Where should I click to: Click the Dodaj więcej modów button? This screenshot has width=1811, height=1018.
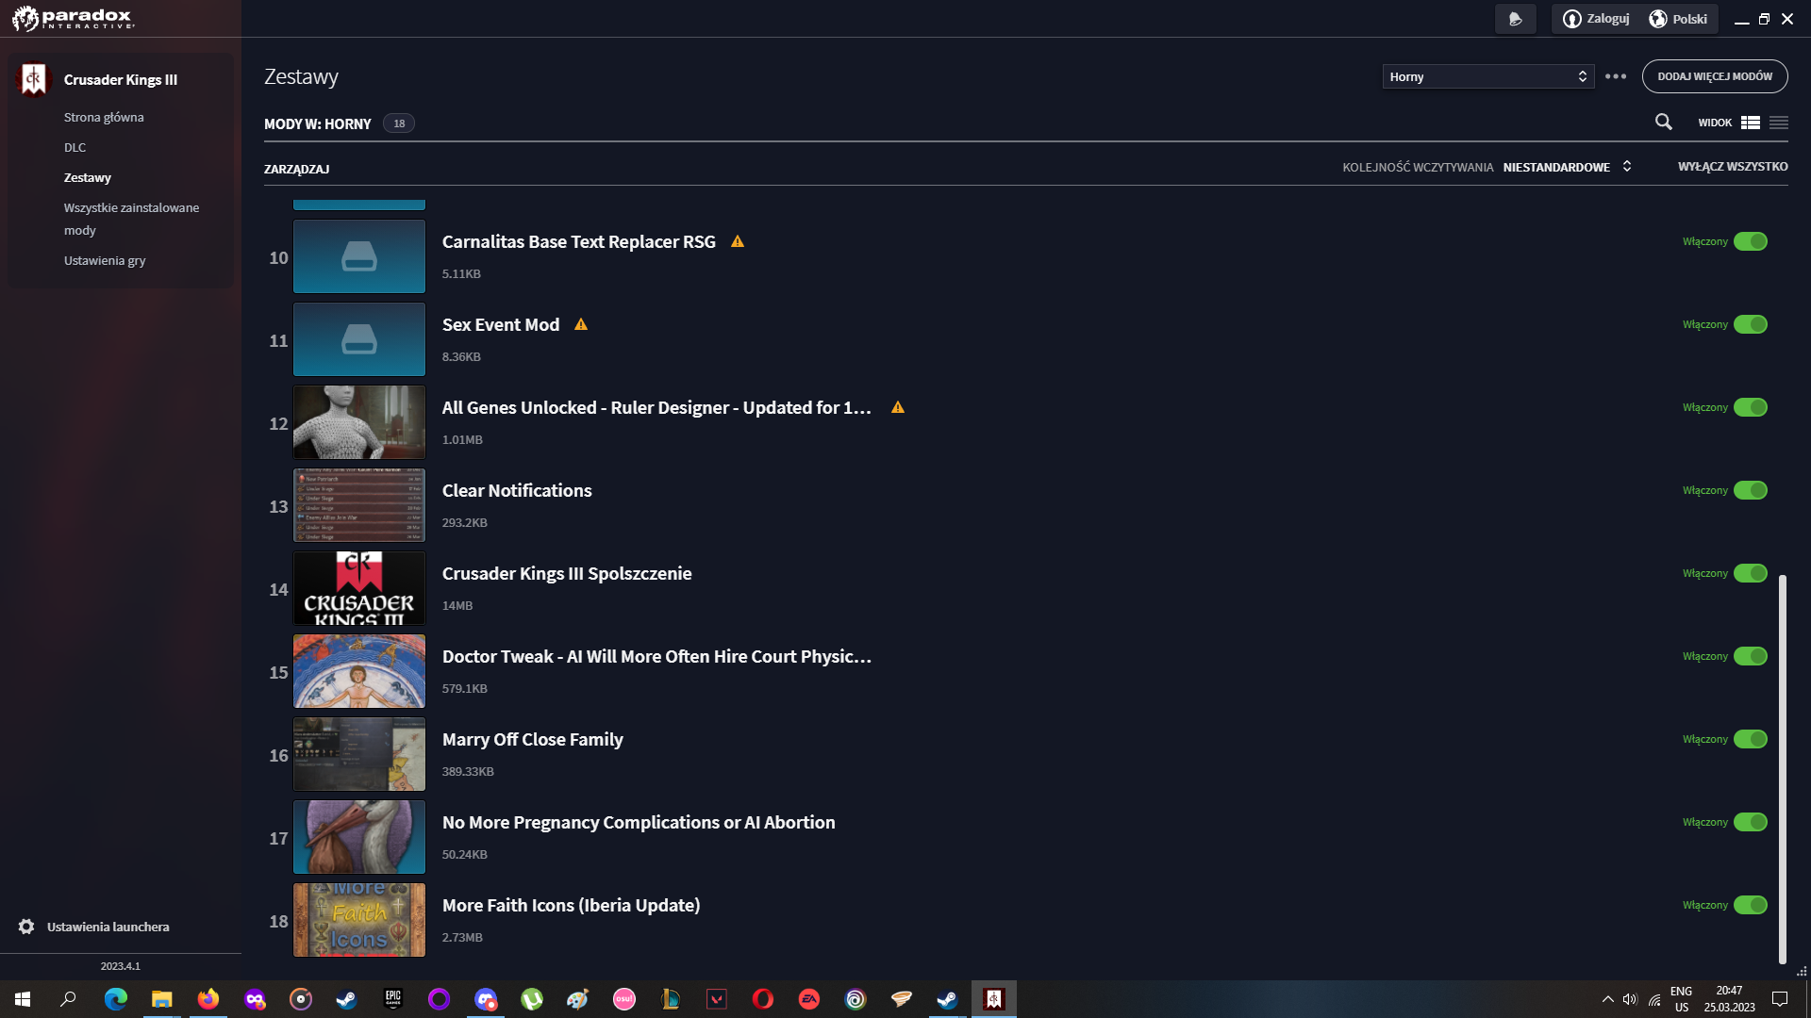tap(1715, 76)
